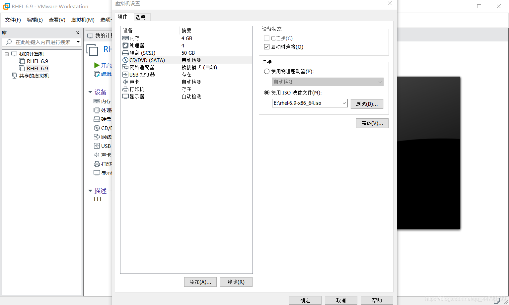The width and height of the screenshot is (509, 305).
Task: Click the 摘要 column header
Action: coord(216,30)
